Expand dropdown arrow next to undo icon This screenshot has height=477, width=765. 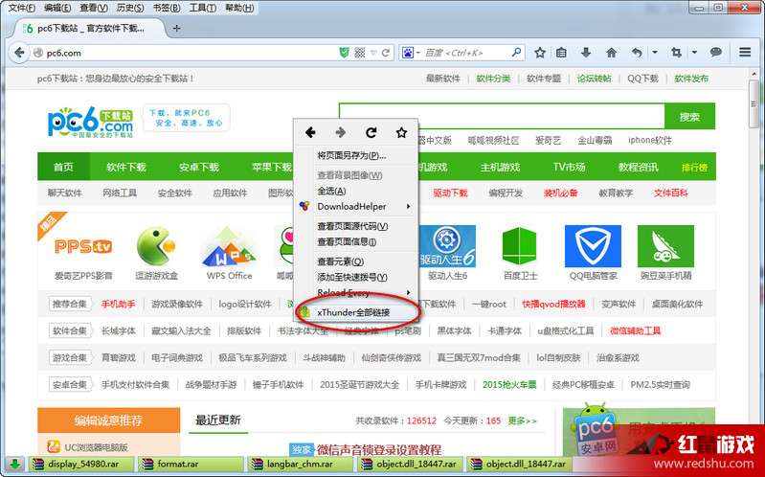pyautogui.click(x=655, y=53)
